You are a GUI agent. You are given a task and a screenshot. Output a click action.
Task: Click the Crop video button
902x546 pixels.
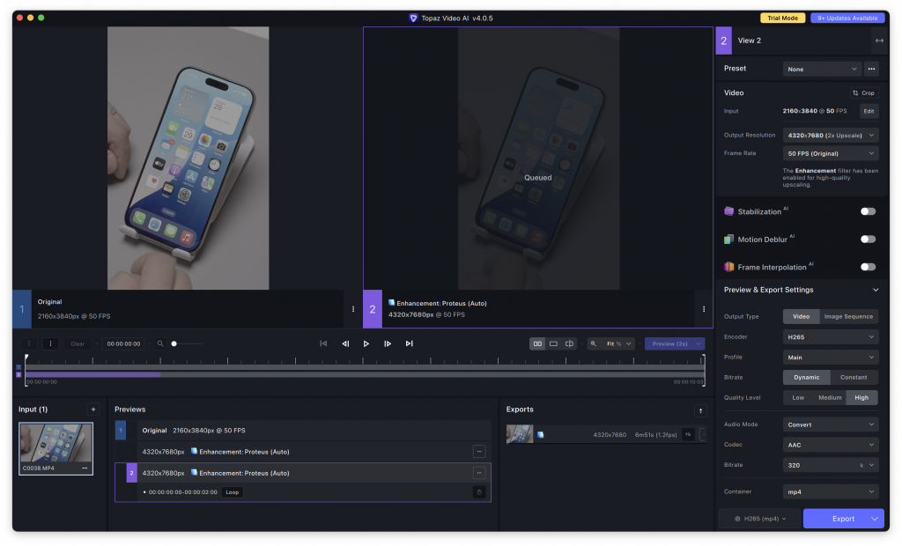863,92
